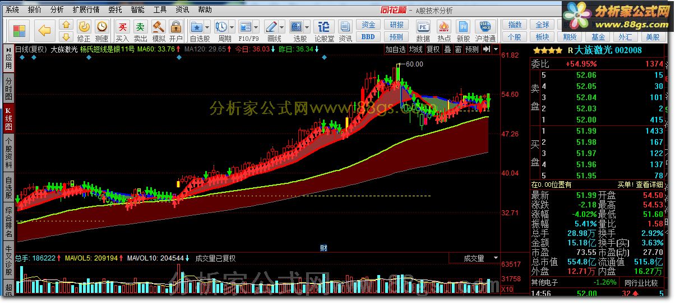This screenshot has height=303, width=675.
Task: Click the collapse icon left of 日线(复权)
Action: (9, 49)
